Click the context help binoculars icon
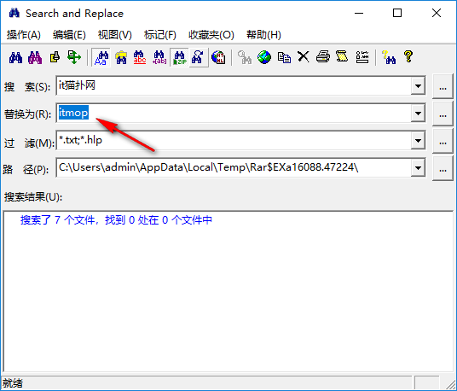 pos(389,57)
